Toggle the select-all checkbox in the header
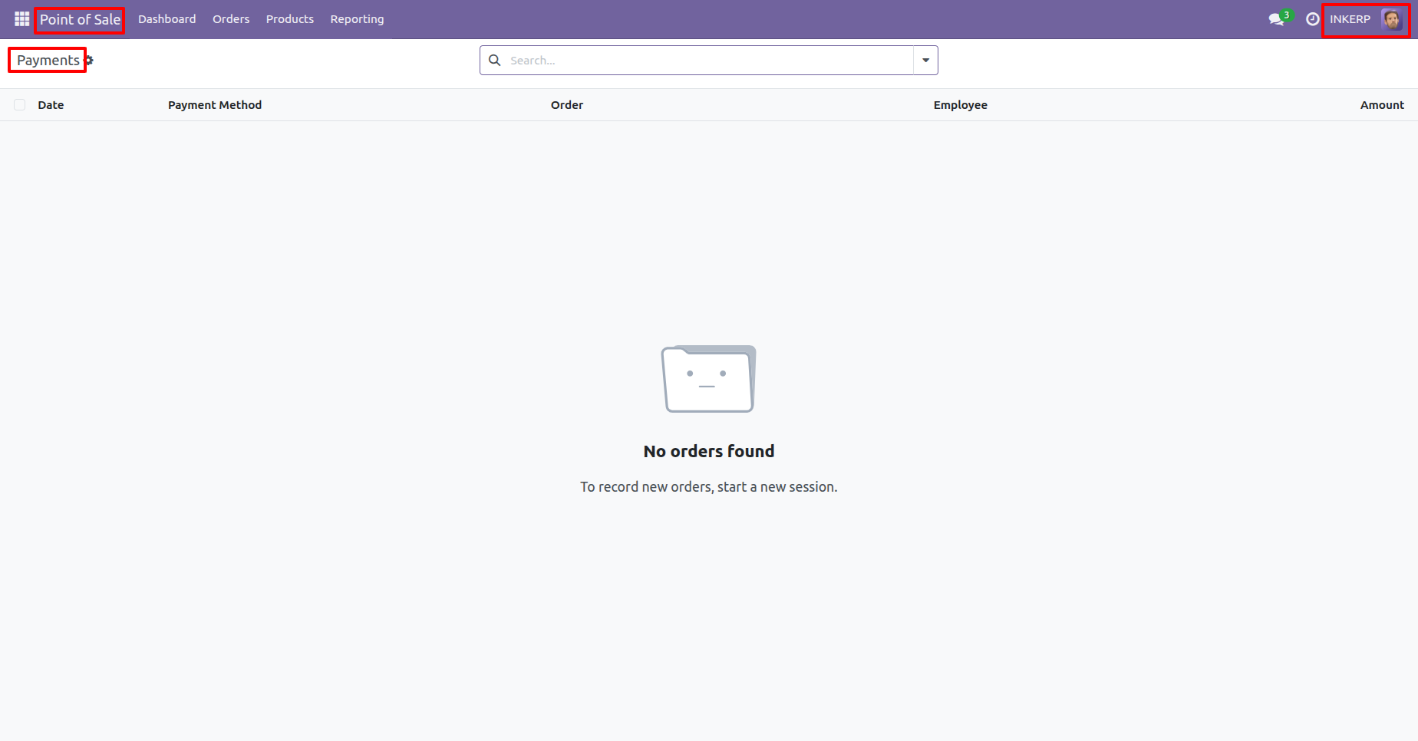Screen dimensions: 1418x741 click(20, 105)
